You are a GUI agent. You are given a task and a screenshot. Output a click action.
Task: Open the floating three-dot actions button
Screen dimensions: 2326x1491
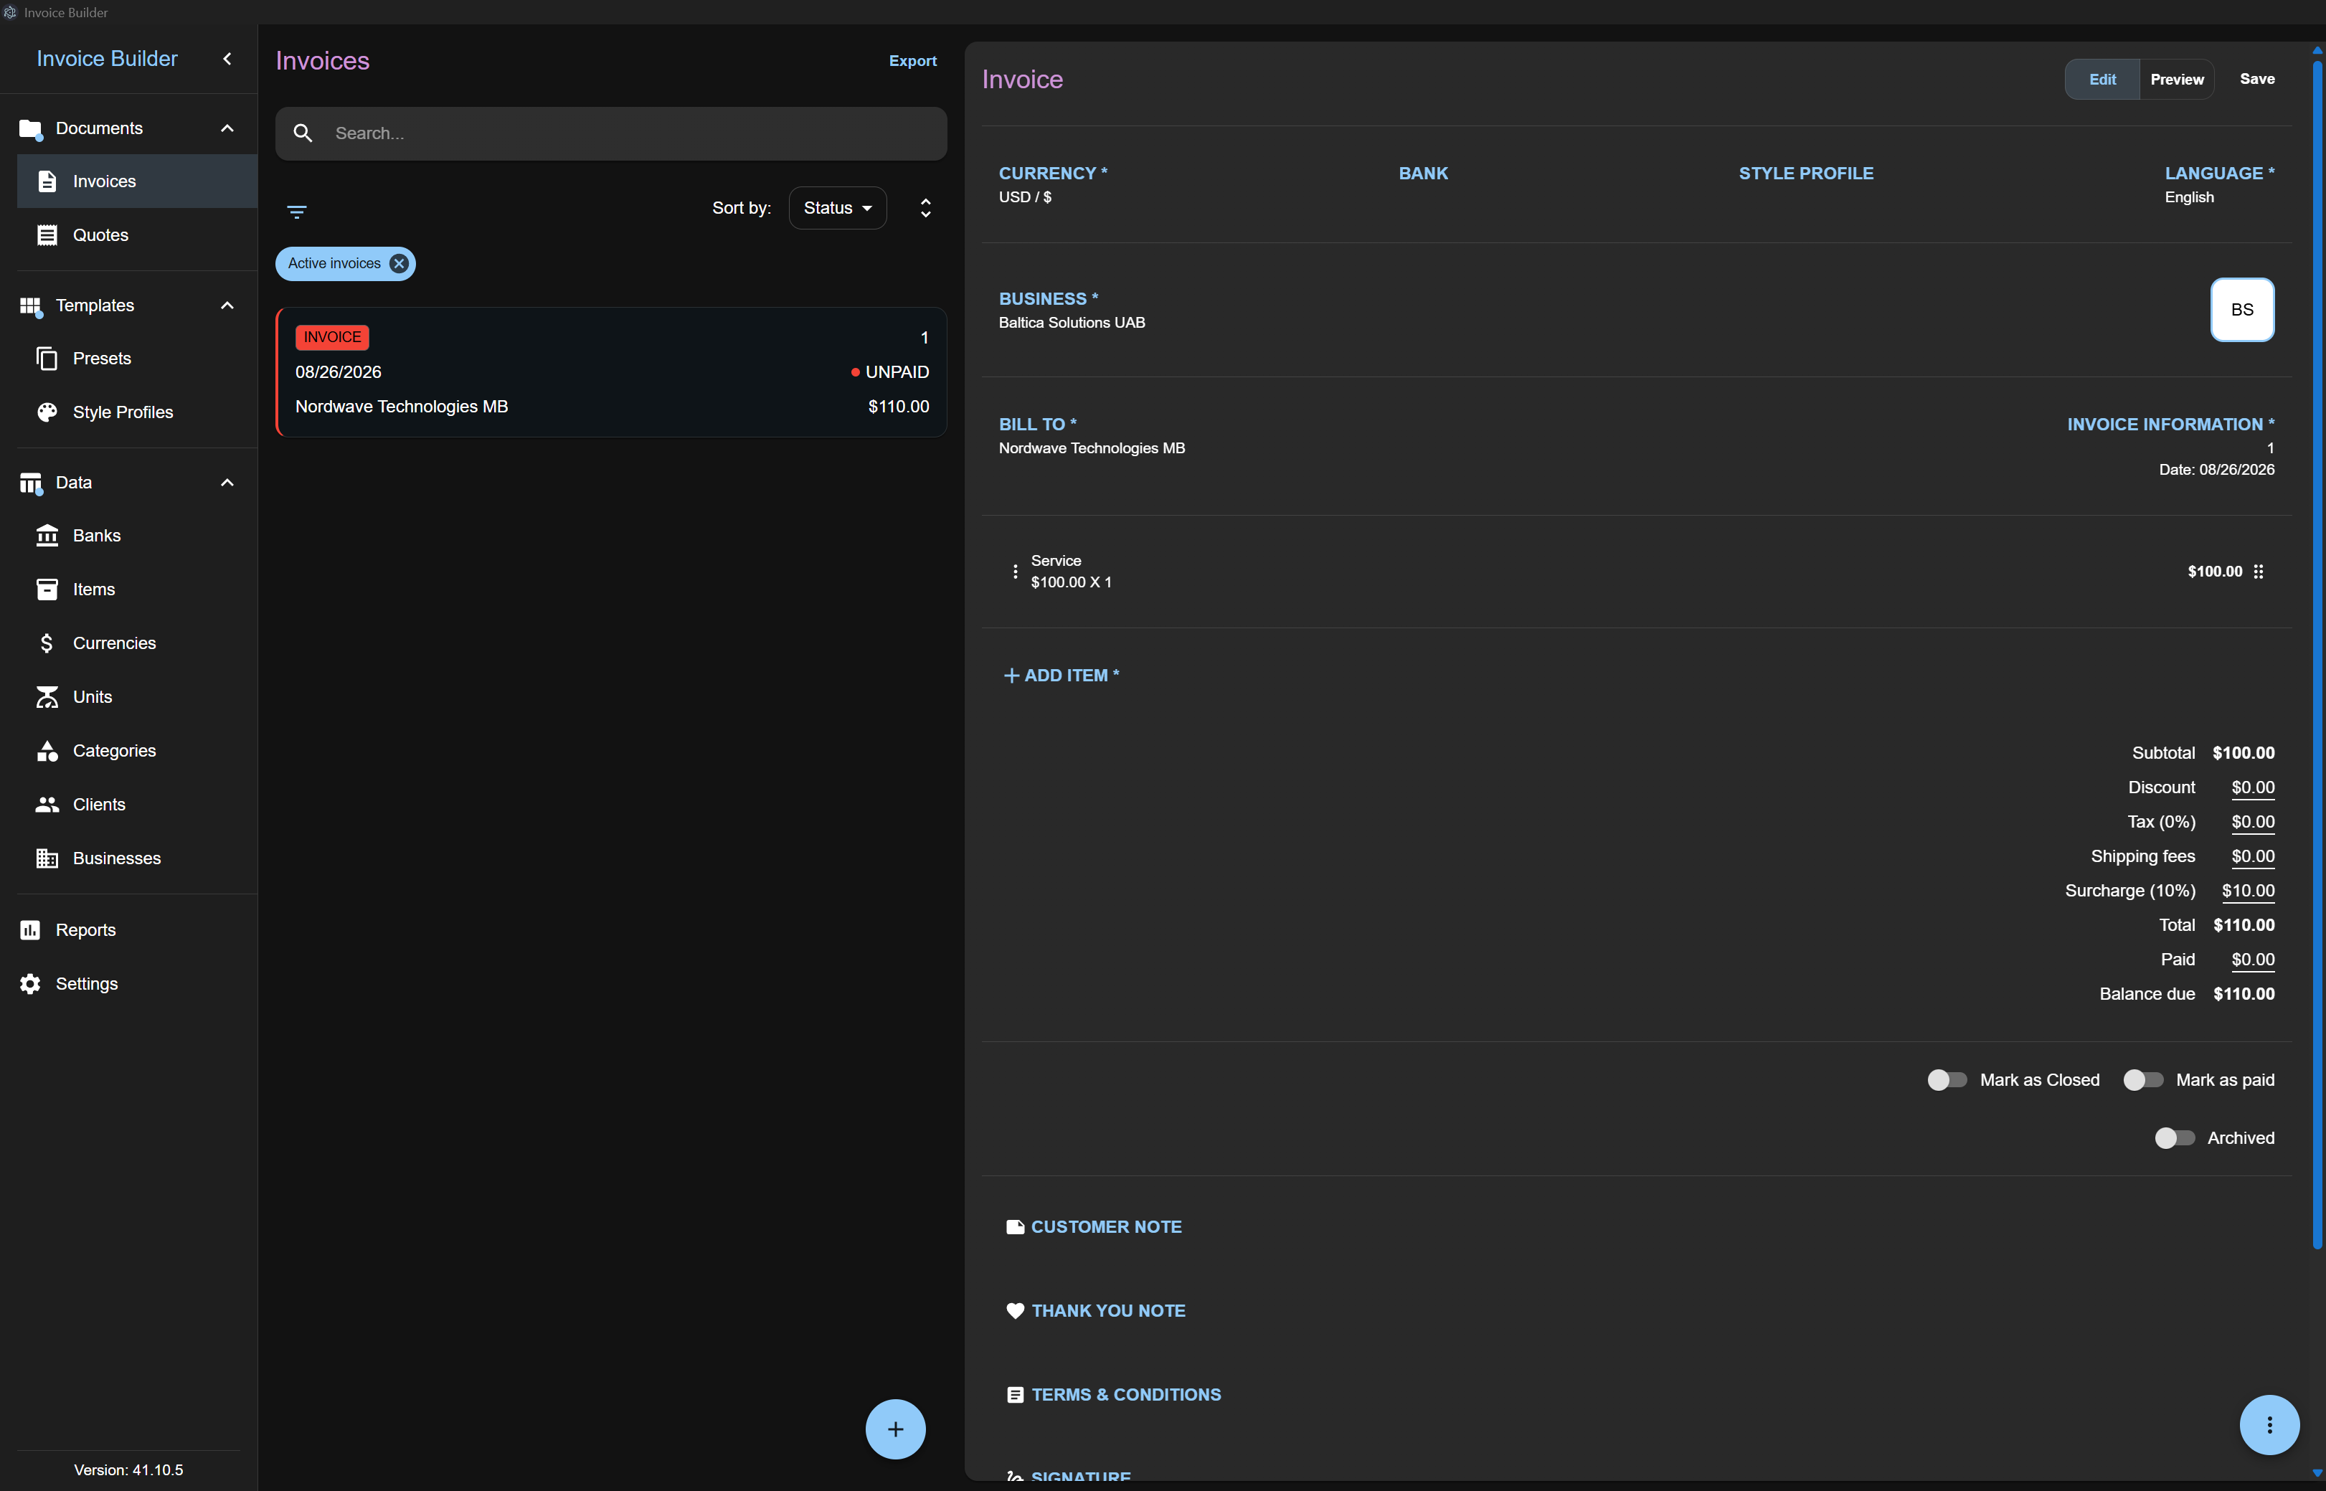click(x=2269, y=1425)
